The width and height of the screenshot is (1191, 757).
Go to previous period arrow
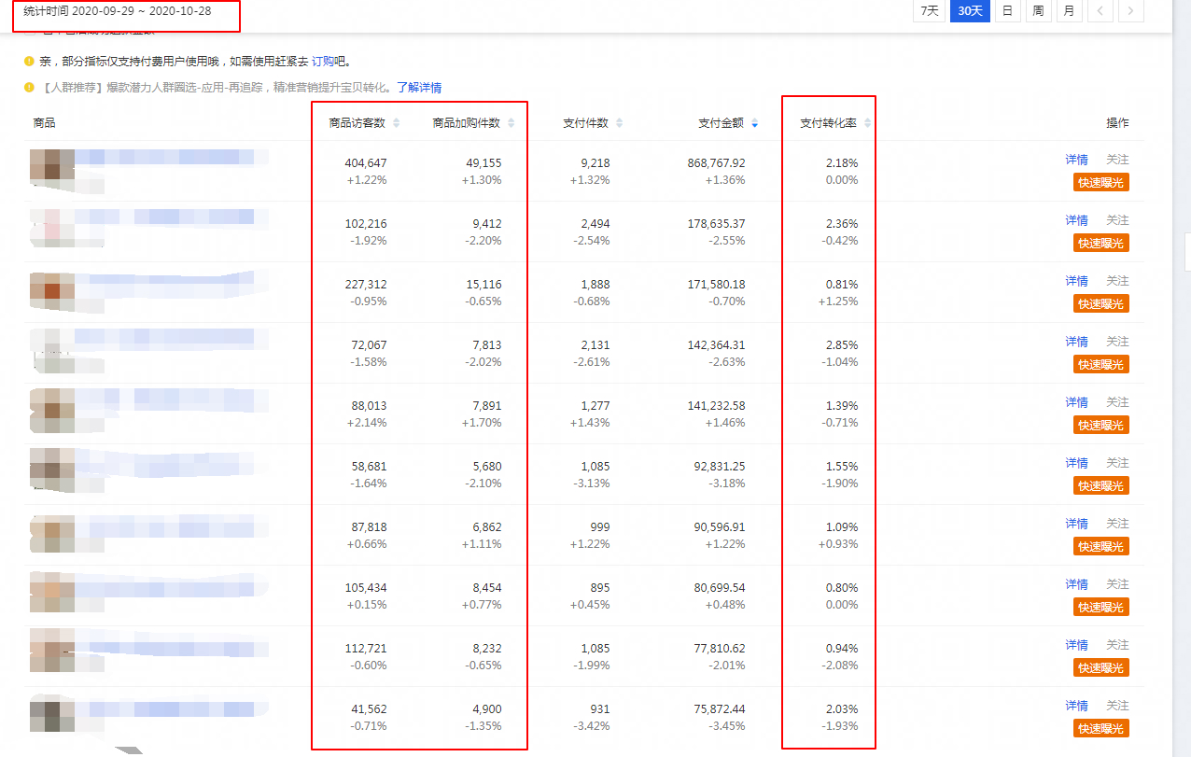(1100, 11)
